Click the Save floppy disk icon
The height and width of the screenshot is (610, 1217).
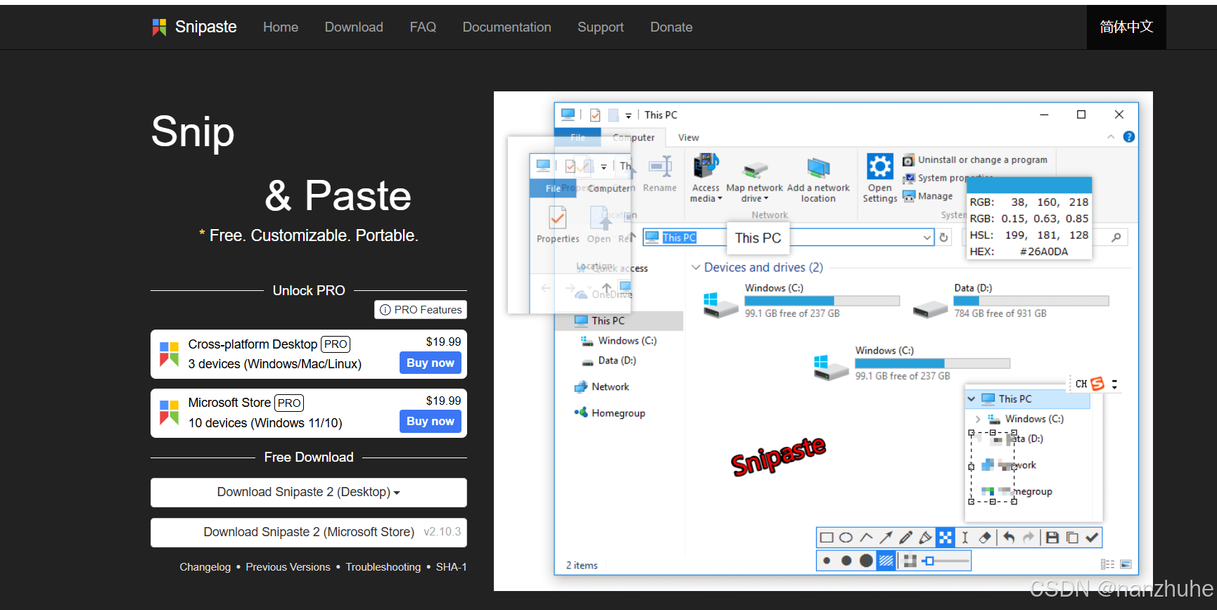pos(1052,538)
